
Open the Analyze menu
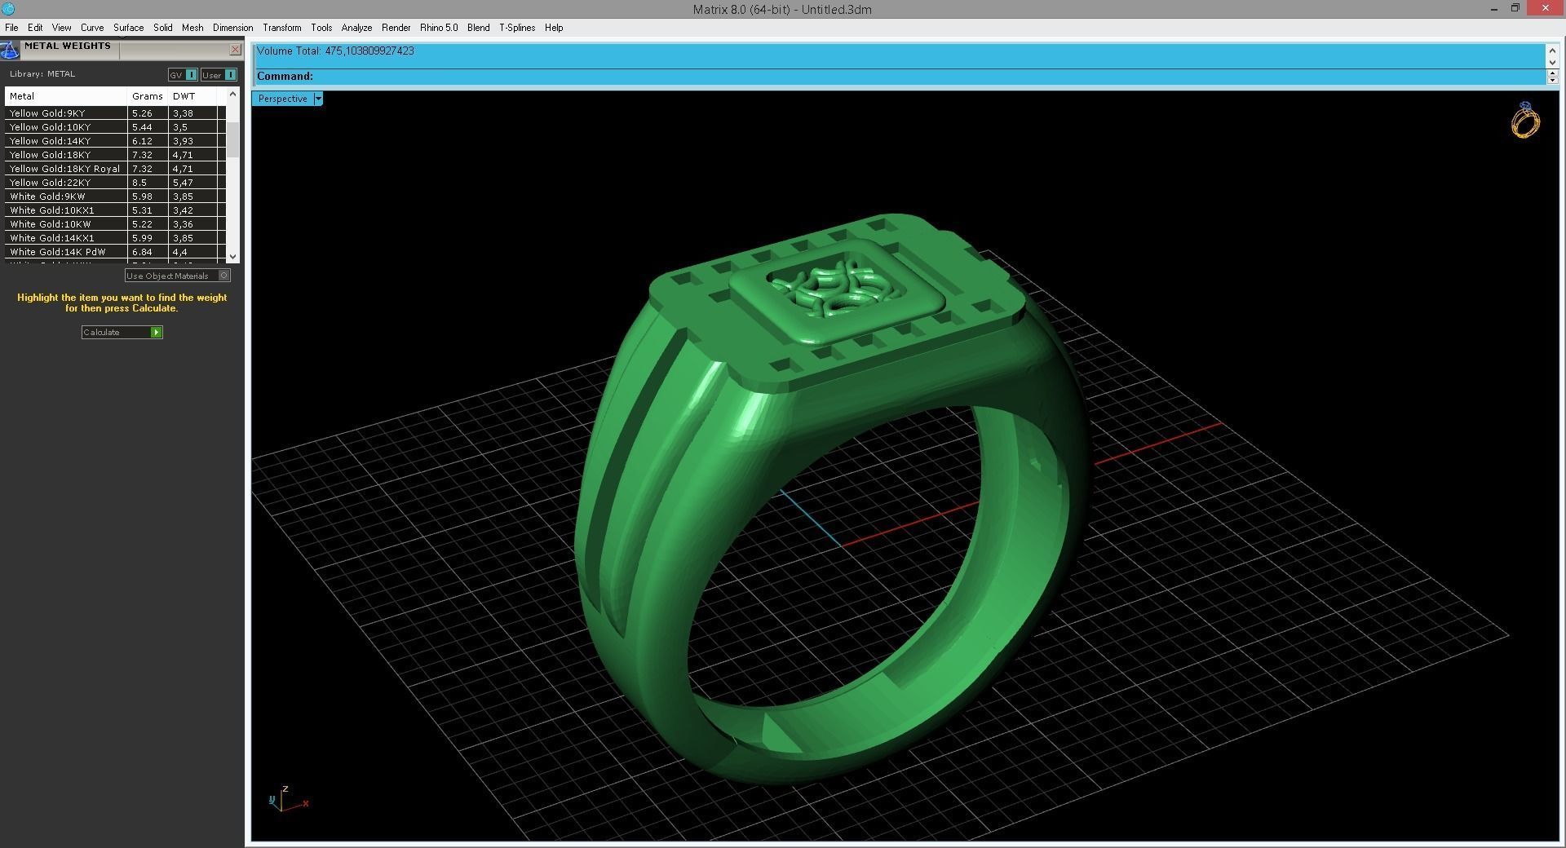(356, 28)
